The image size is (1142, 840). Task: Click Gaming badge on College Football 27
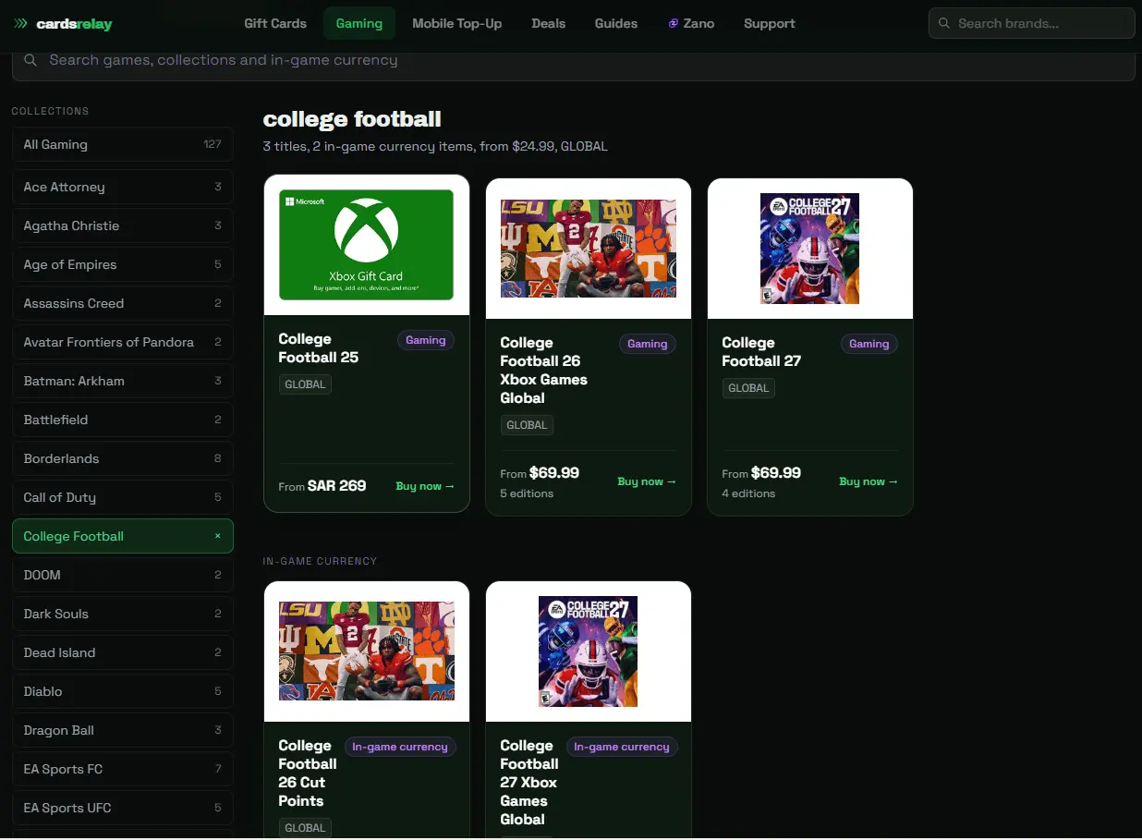click(869, 344)
